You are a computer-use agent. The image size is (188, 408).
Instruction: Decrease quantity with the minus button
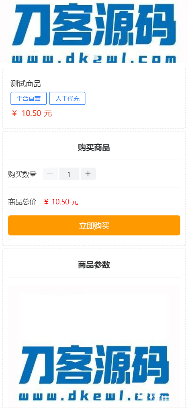point(50,174)
